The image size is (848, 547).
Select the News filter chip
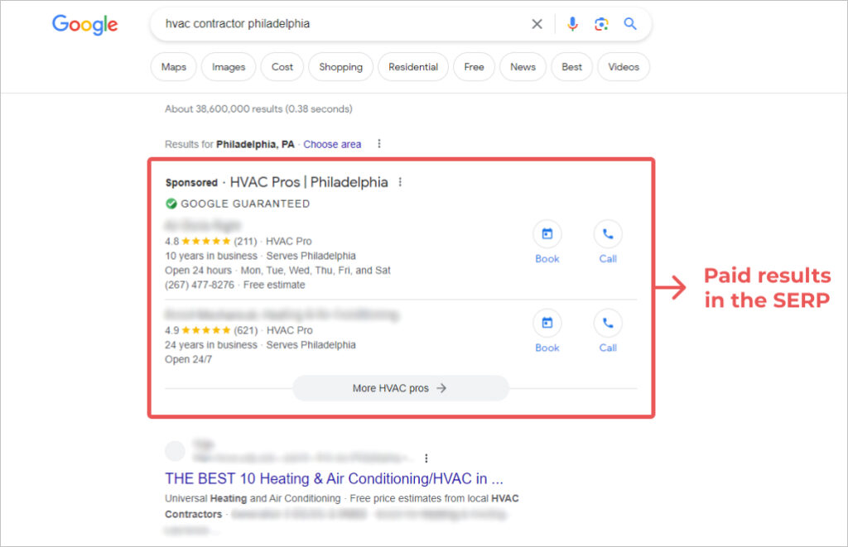tap(523, 67)
